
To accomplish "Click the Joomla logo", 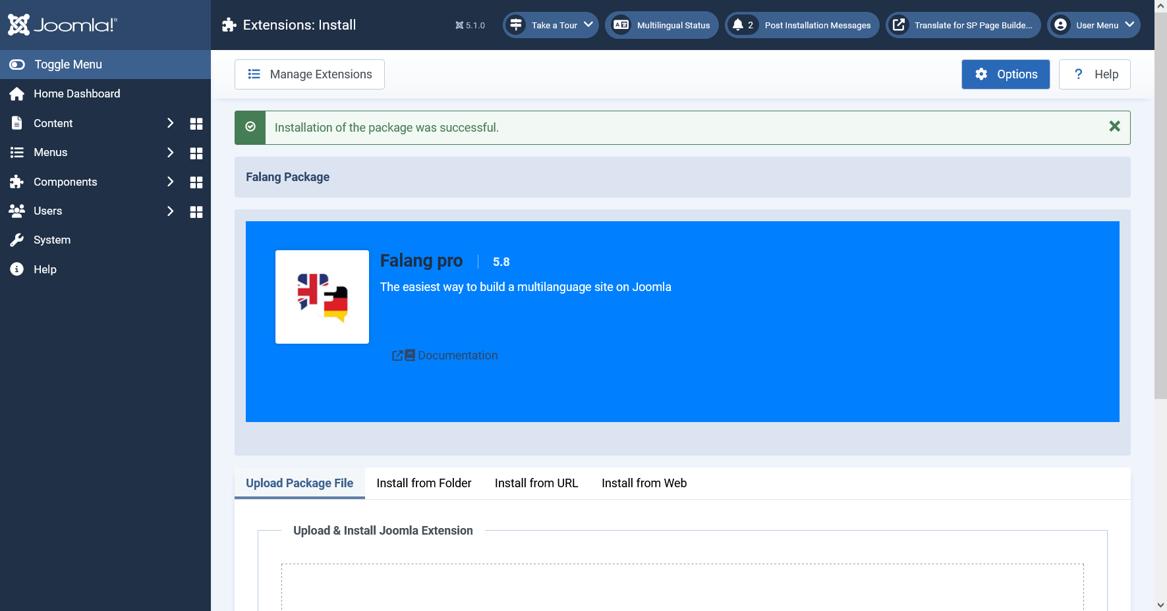I will (x=62, y=24).
